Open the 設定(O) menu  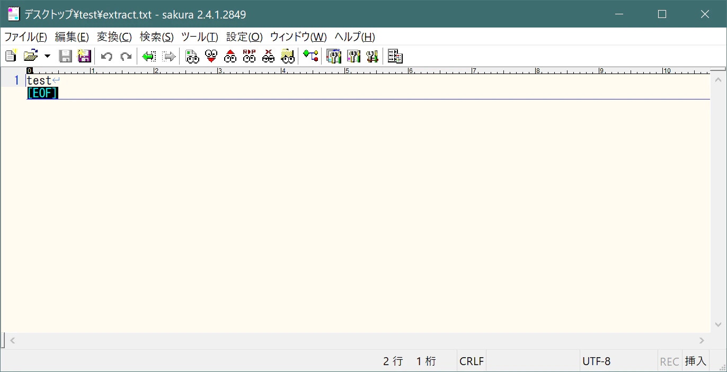pyautogui.click(x=244, y=37)
